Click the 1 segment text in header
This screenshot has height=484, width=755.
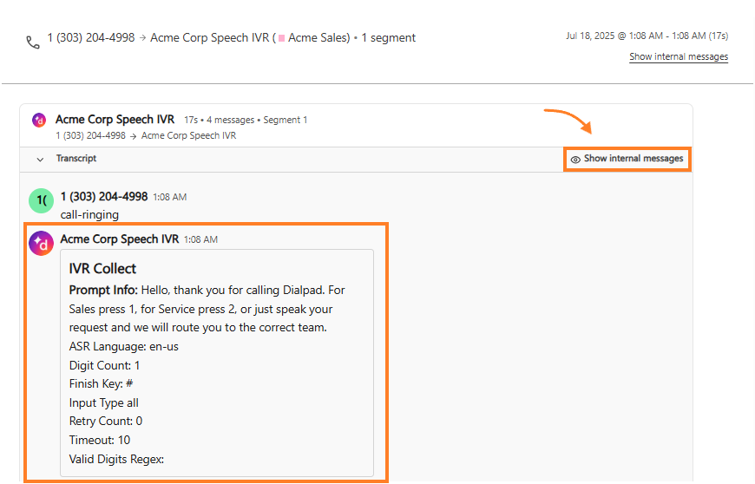[389, 38]
